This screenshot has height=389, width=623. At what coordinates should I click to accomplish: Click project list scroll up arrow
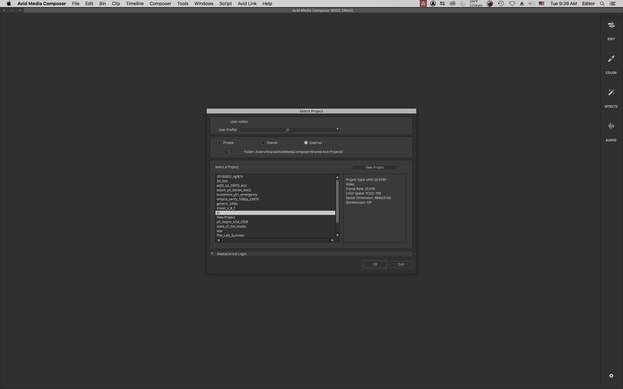coord(337,177)
